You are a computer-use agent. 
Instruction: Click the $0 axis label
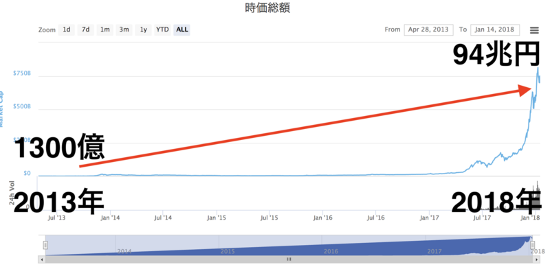click(27, 174)
